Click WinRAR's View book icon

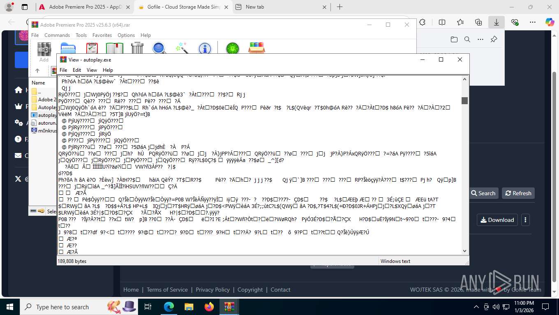pos(115,48)
